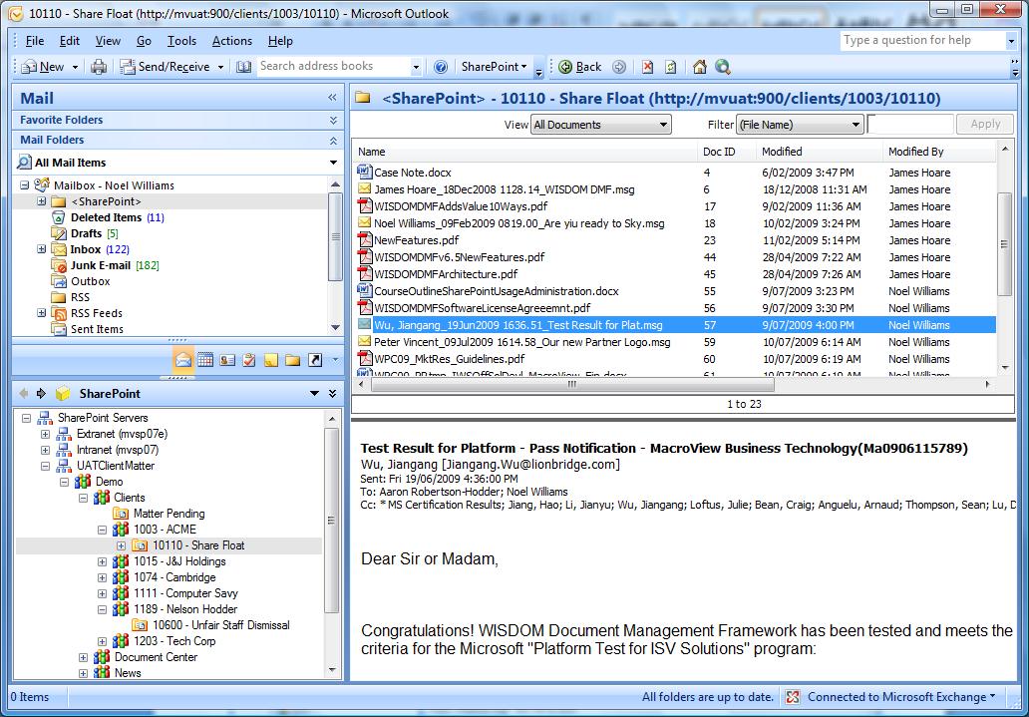Open the Notes navigation icon
The image size is (1029, 717).
click(x=271, y=360)
